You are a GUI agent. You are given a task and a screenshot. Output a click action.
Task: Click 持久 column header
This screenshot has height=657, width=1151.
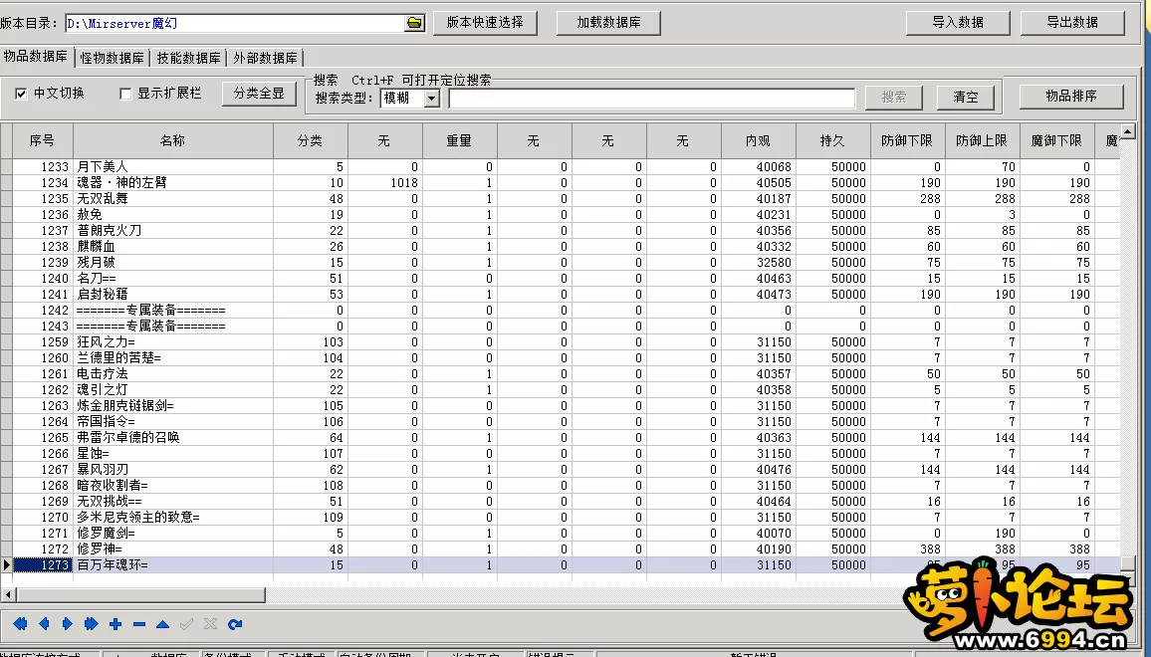point(833,141)
